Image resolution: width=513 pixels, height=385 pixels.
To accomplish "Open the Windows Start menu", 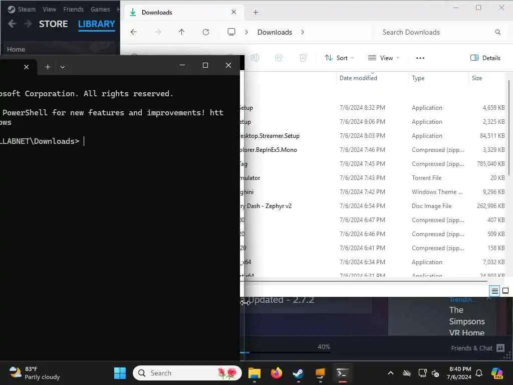I will [x=120, y=373].
